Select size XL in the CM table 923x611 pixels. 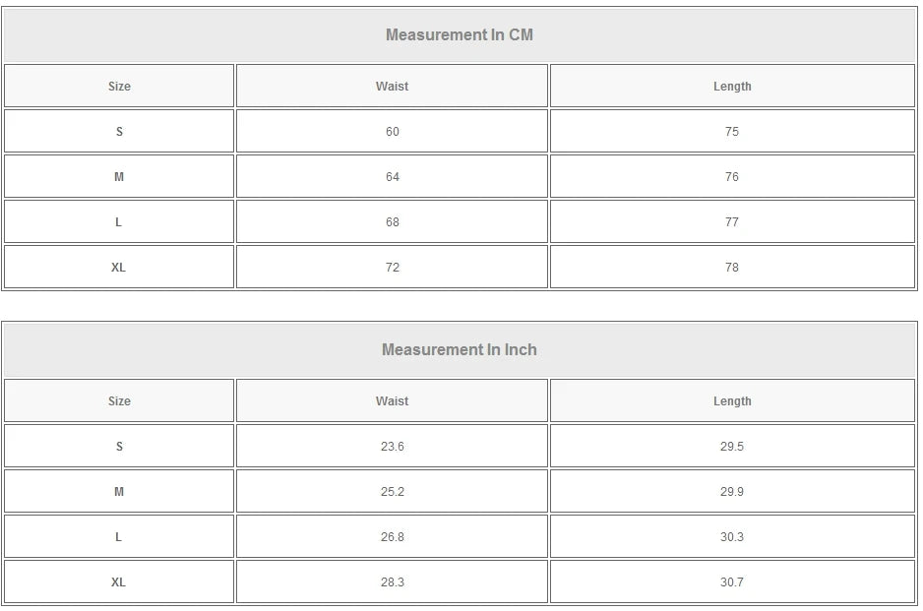(x=119, y=268)
